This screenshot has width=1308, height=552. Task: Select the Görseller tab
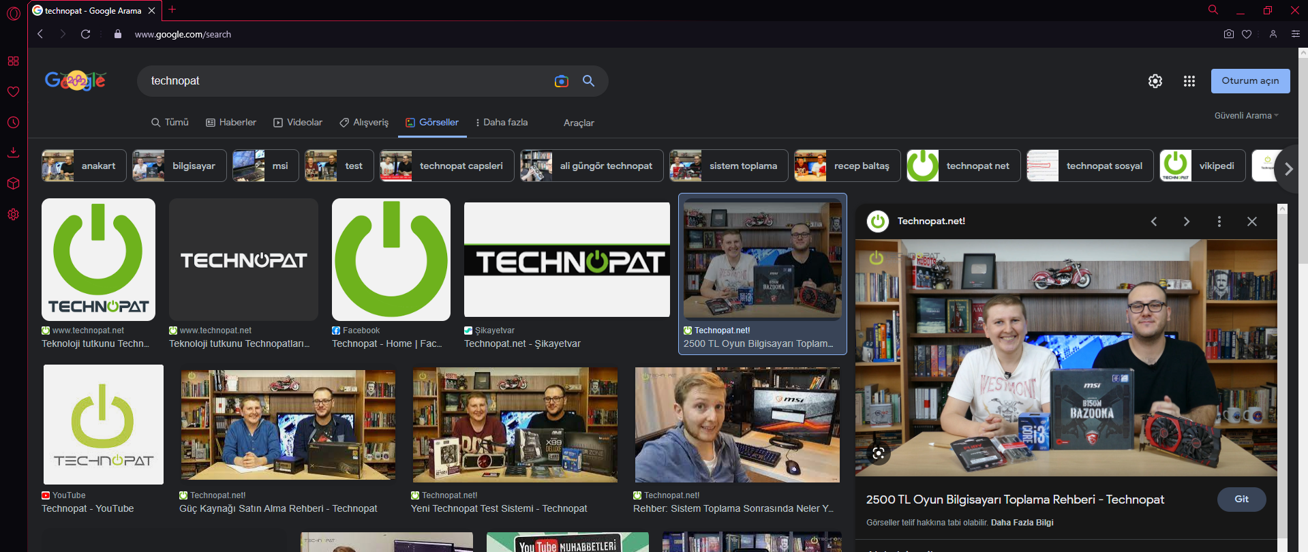(x=432, y=123)
